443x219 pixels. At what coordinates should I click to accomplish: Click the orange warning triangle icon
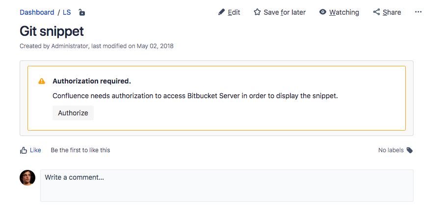(42, 81)
